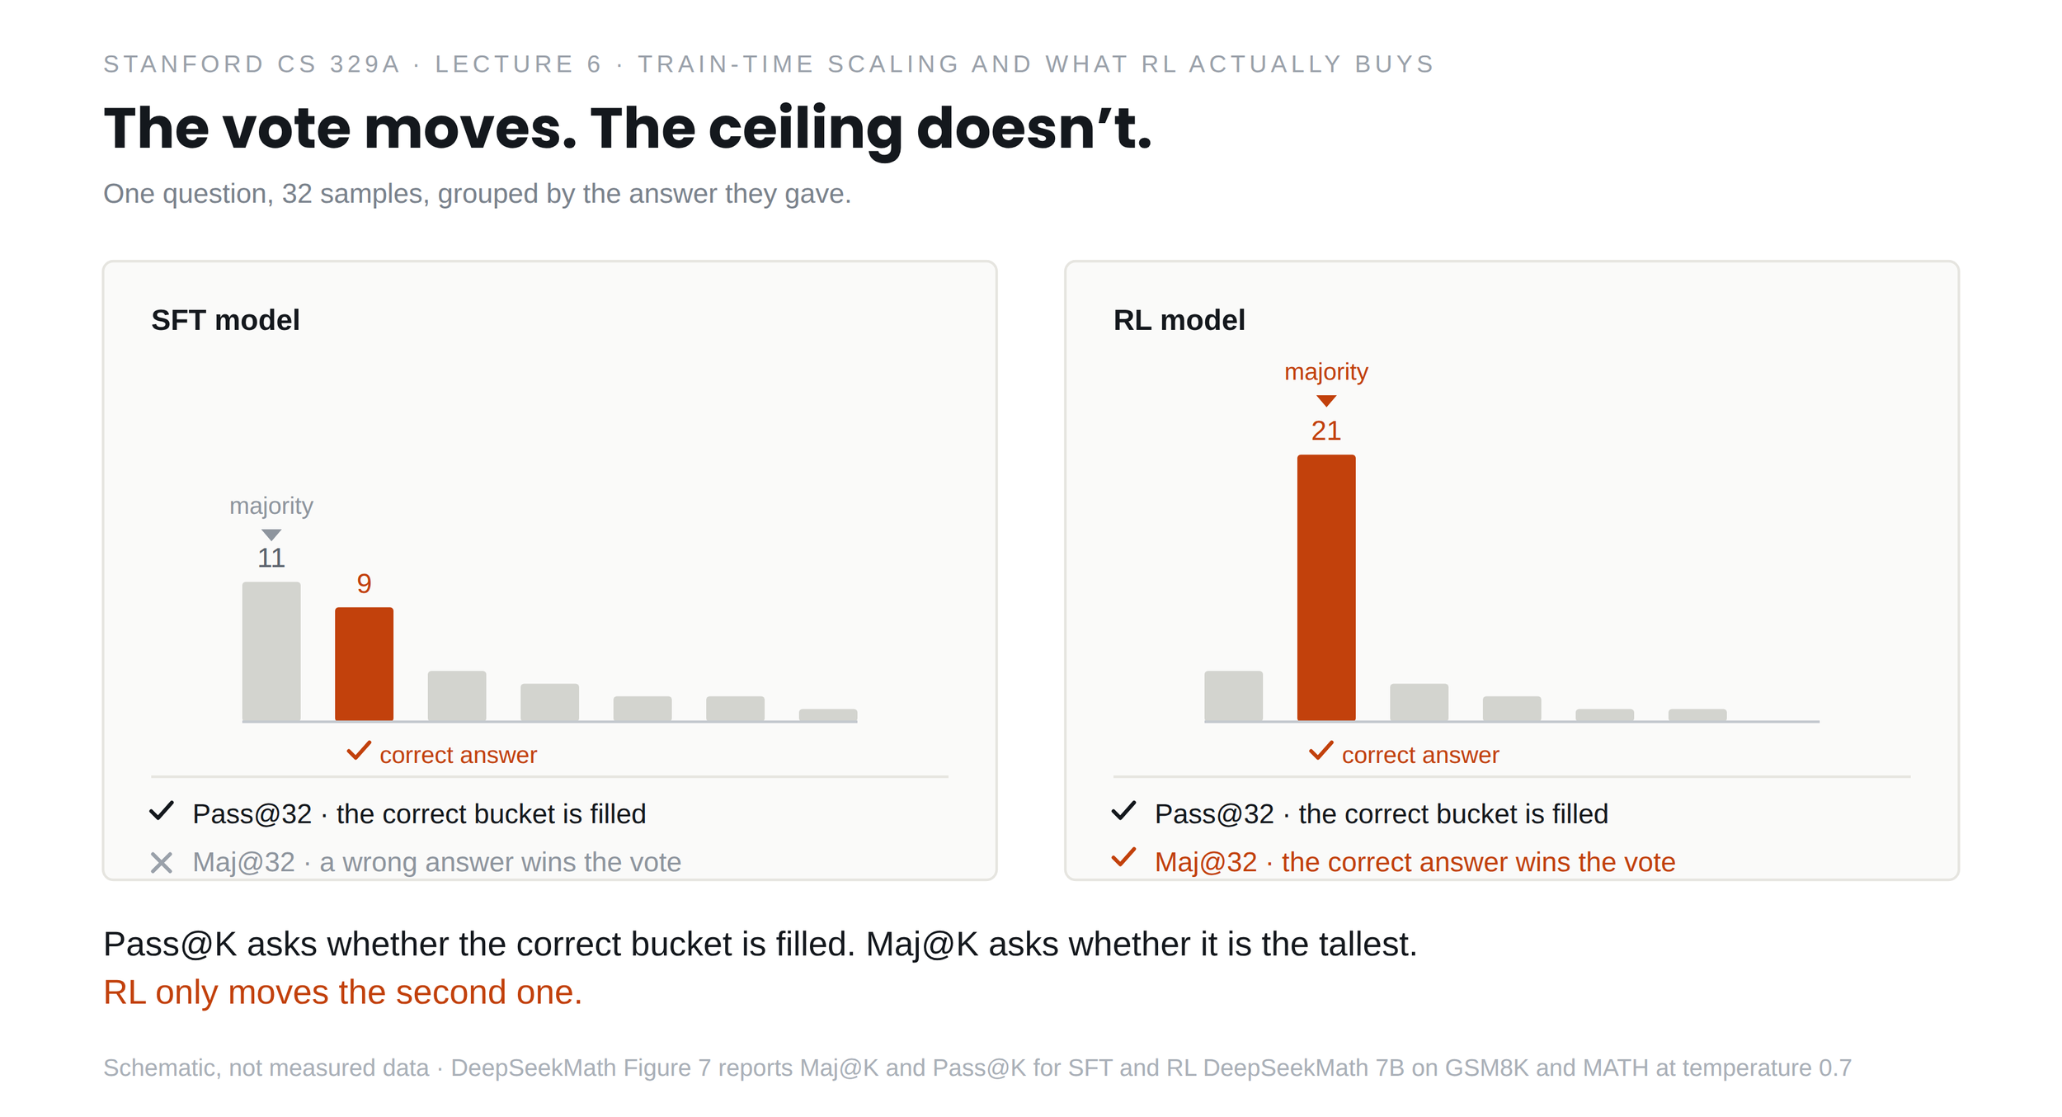Select the red bar labeled 9 in SFT chart
The width and height of the screenshot is (2062, 1117).
[x=364, y=664]
